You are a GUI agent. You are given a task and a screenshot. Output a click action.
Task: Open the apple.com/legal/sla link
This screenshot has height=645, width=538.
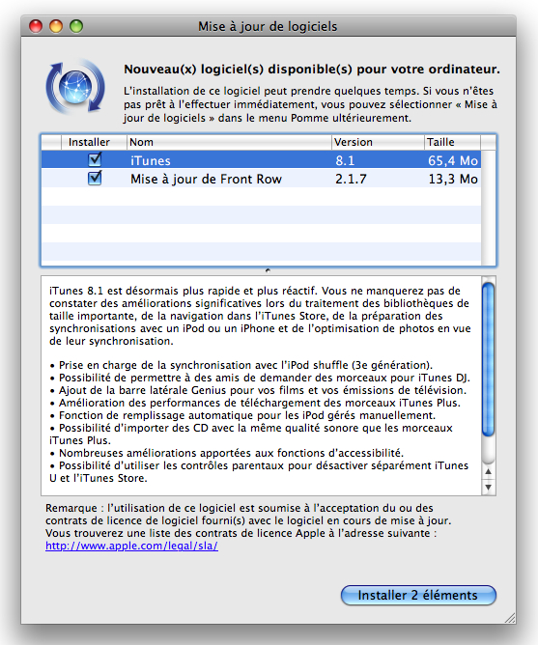coord(131,546)
